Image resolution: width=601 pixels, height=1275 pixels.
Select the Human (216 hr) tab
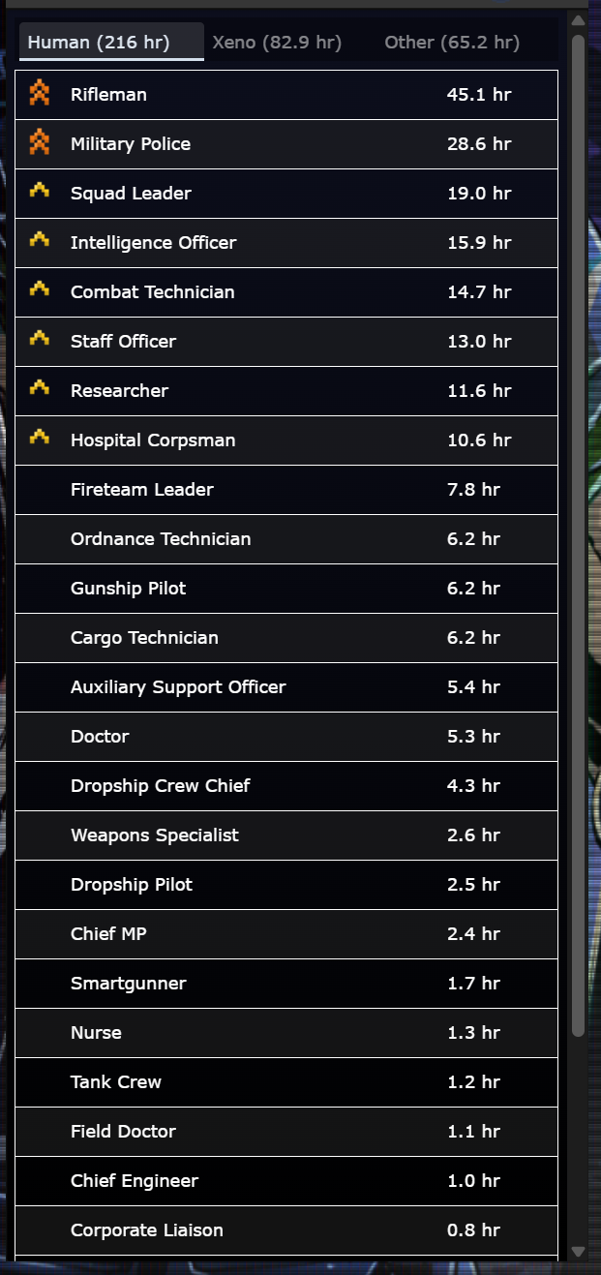pyautogui.click(x=99, y=43)
